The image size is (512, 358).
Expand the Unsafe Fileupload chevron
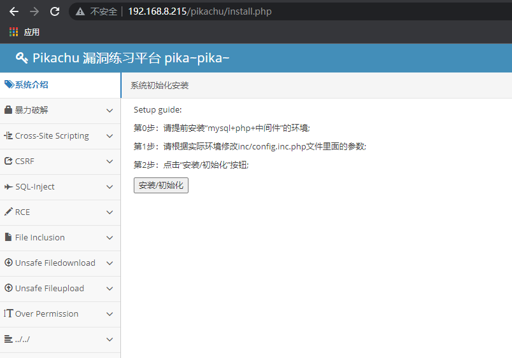click(110, 289)
